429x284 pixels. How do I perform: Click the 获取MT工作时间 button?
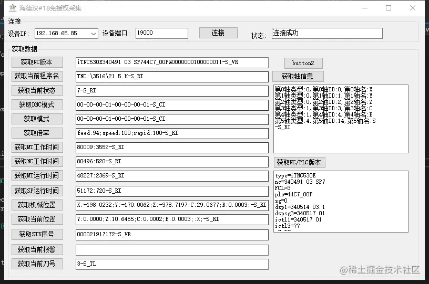pos(37,148)
